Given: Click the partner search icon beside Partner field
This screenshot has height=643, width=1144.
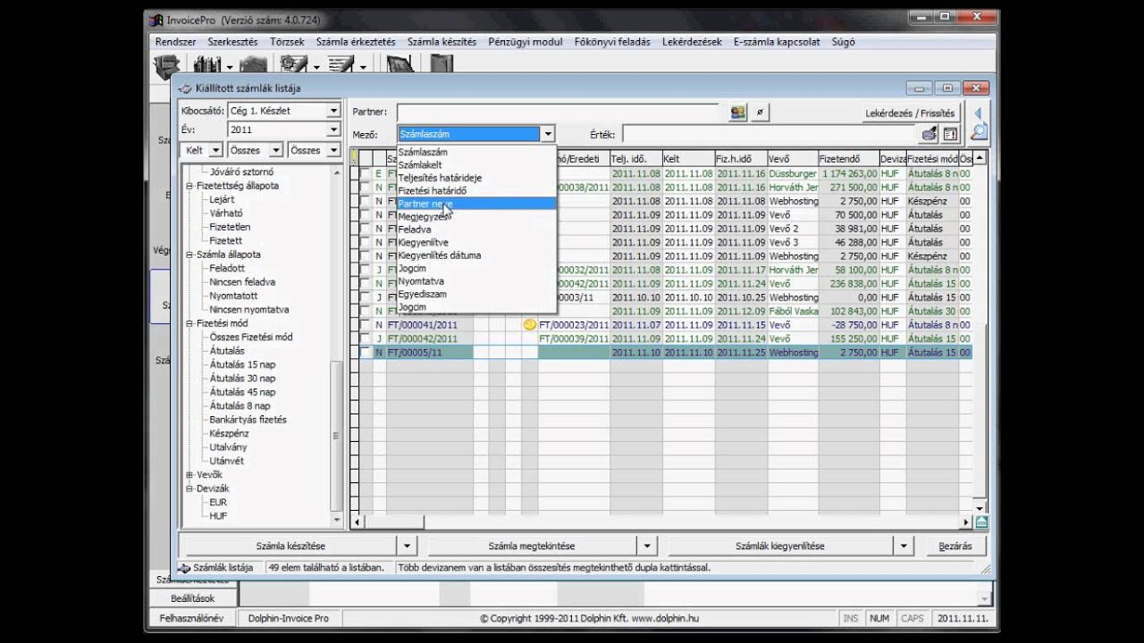Looking at the screenshot, I should [x=737, y=113].
